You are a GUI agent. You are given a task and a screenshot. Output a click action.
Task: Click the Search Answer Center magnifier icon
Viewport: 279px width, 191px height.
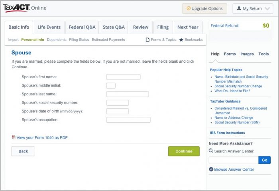211,151
